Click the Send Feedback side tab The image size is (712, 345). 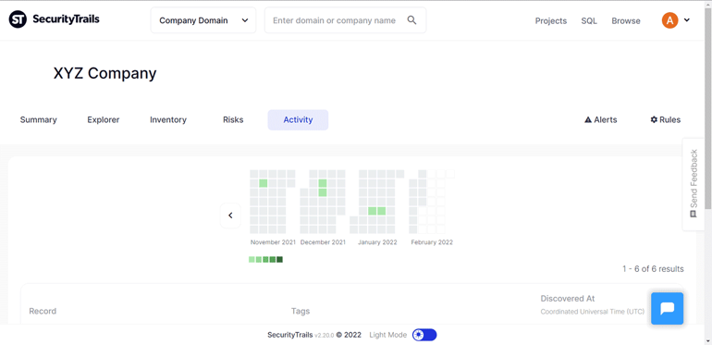coord(694,183)
